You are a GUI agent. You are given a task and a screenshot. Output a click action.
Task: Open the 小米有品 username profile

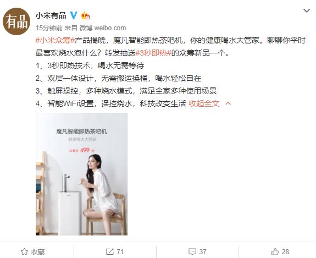point(51,15)
